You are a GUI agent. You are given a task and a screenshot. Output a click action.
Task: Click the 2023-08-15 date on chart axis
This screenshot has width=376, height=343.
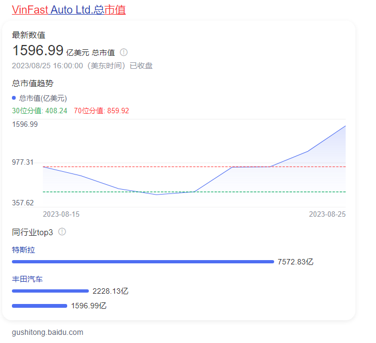61,214
